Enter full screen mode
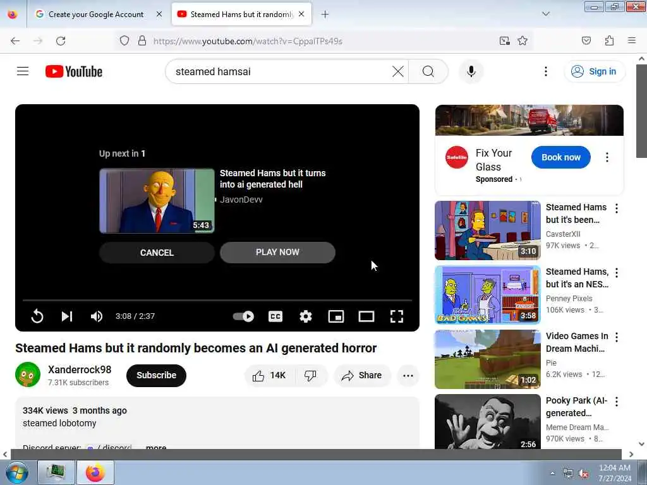The height and width of the screenshot is (485, 647). [397, 316]
